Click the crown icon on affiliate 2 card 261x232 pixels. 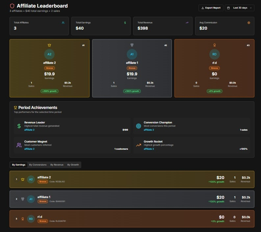pyautogui.click(x=49, y=45)
